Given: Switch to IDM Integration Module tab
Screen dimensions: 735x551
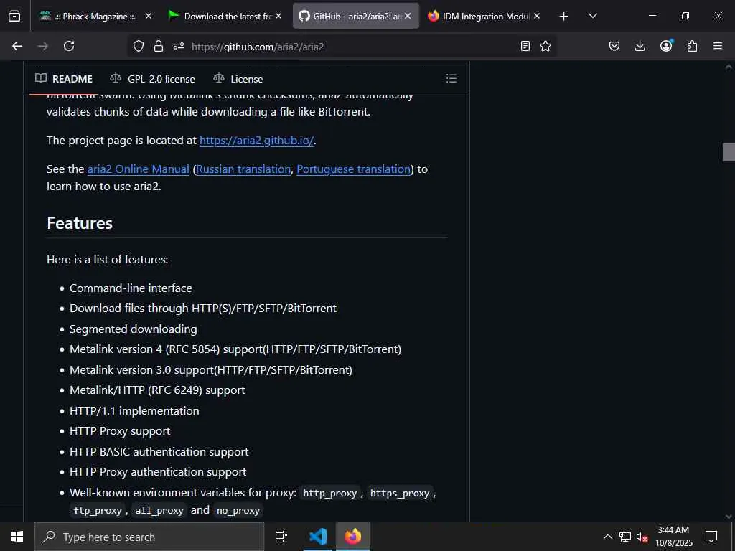Looking at the screenshot, I should pos(484,16).
